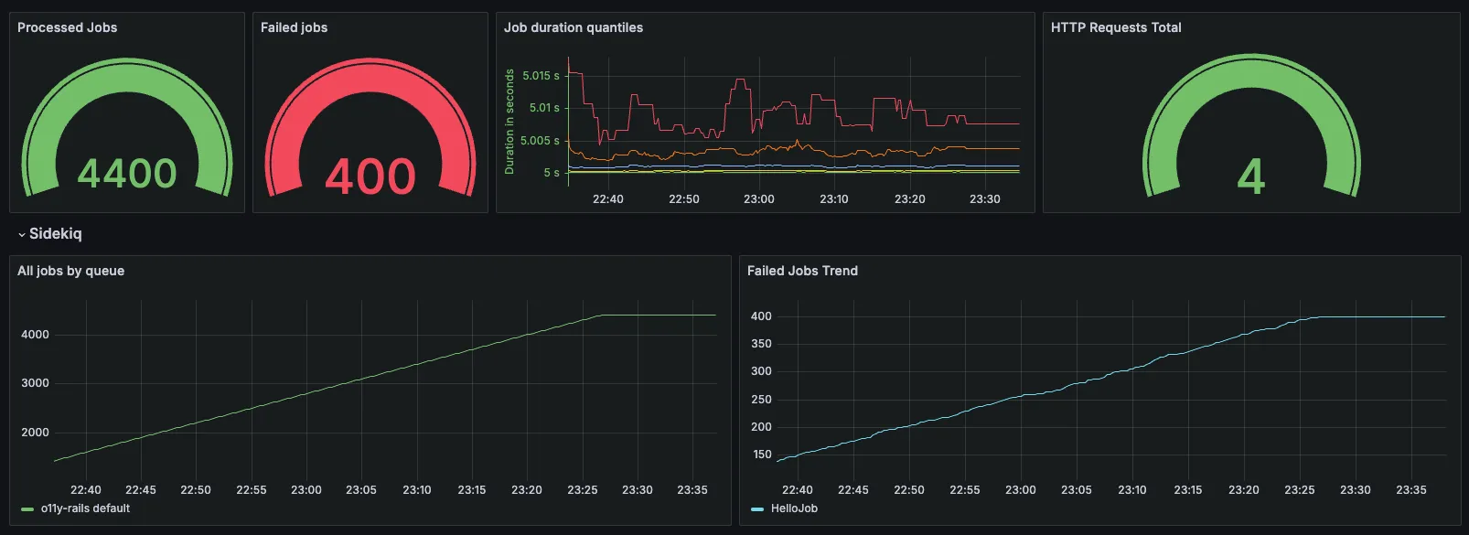This screenshot has height=535, width=1469.
Task: Click the red 400 value in Failed jobs gauge
Action: 370,177
